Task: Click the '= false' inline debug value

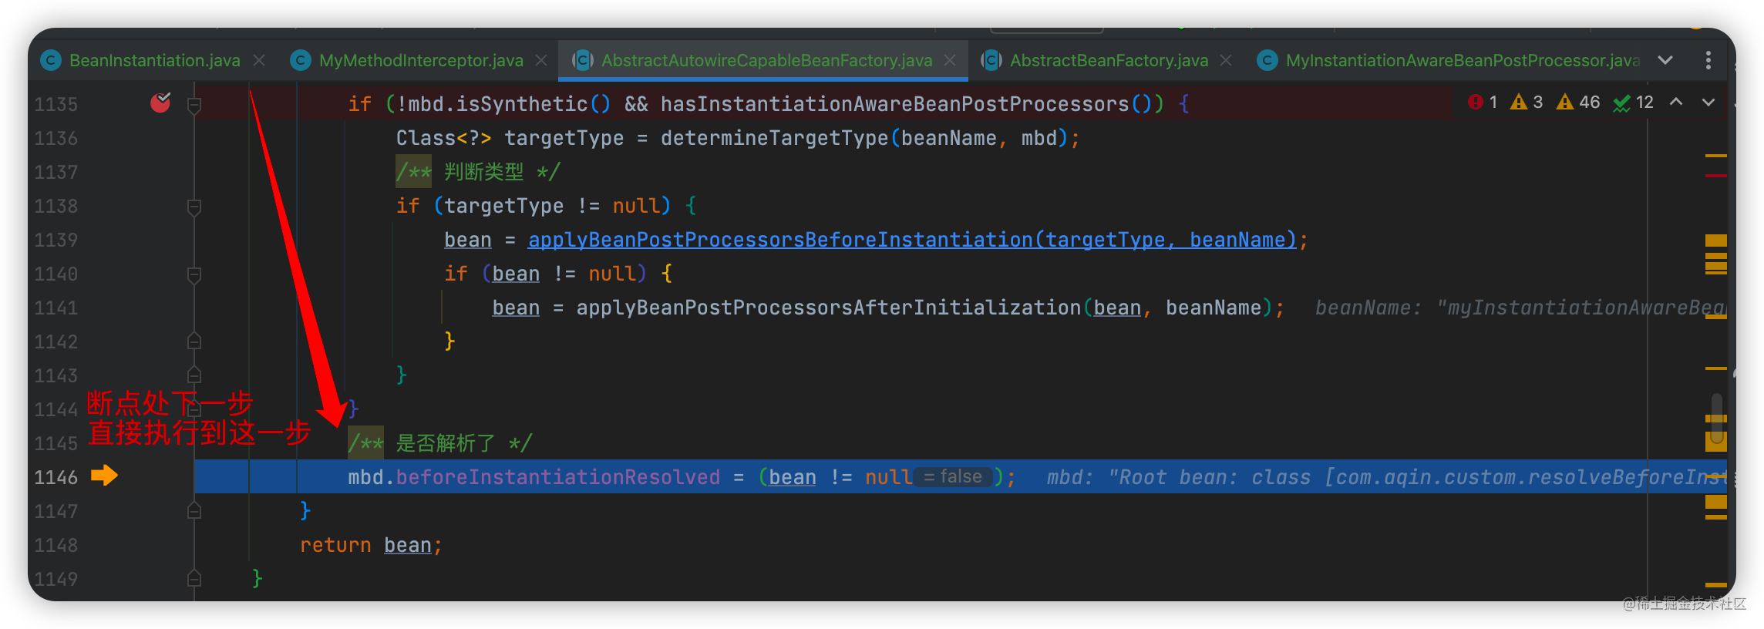Action: [x=953, y=477]
